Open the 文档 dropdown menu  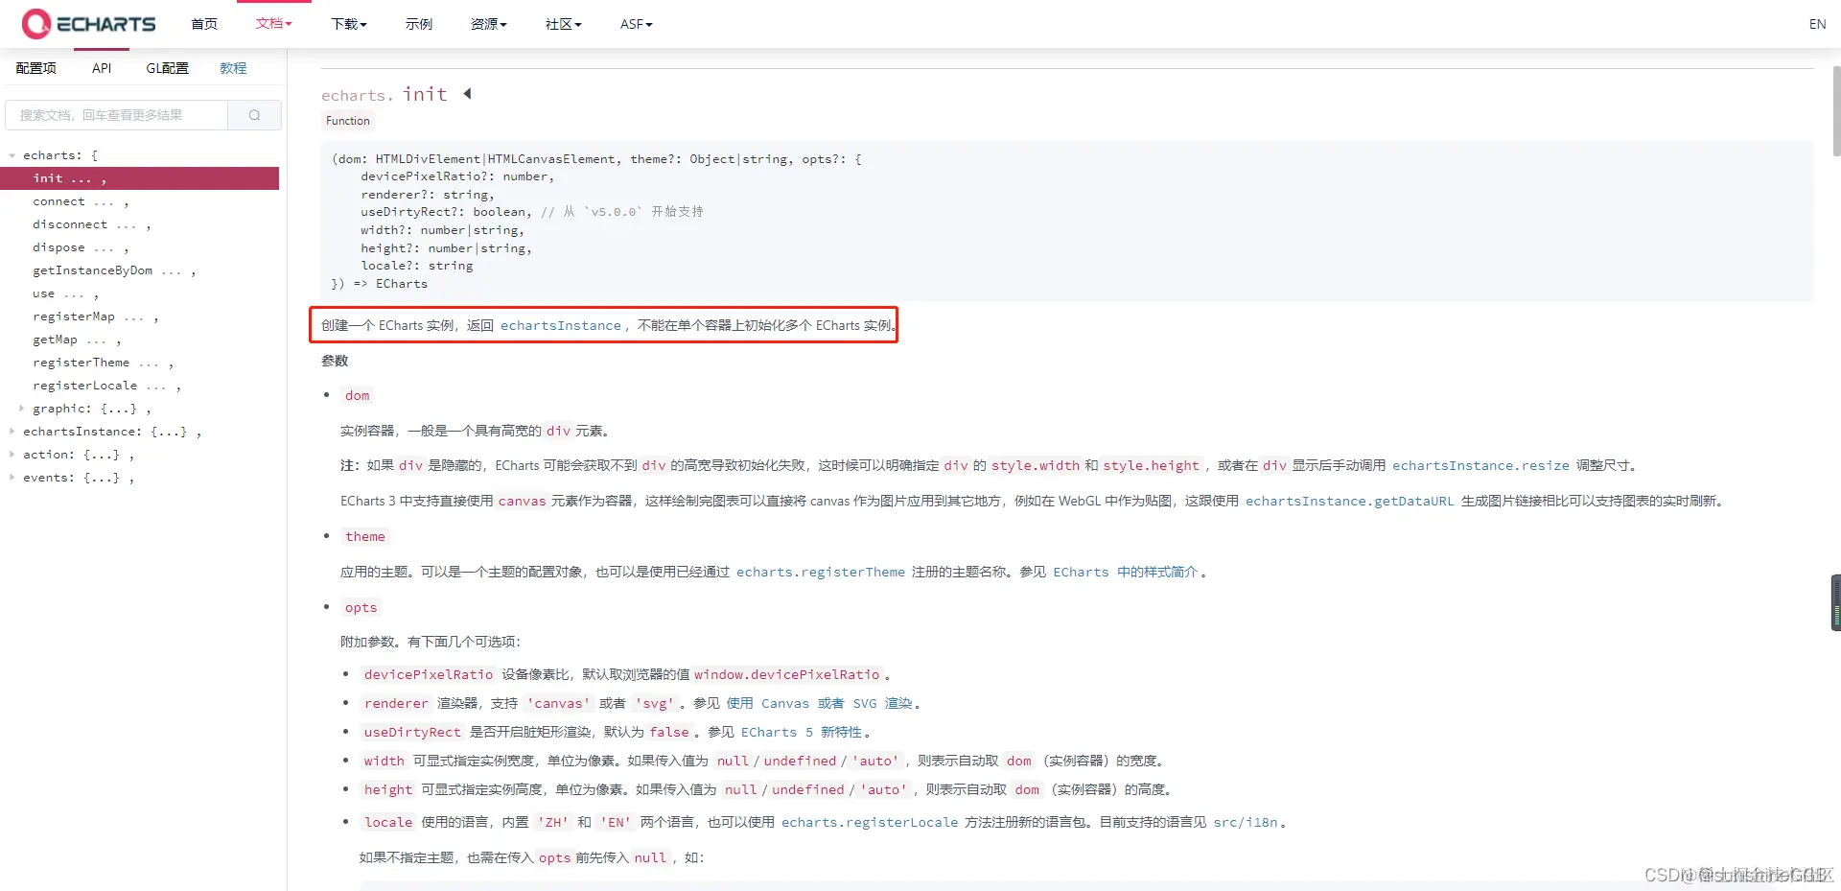273,24
